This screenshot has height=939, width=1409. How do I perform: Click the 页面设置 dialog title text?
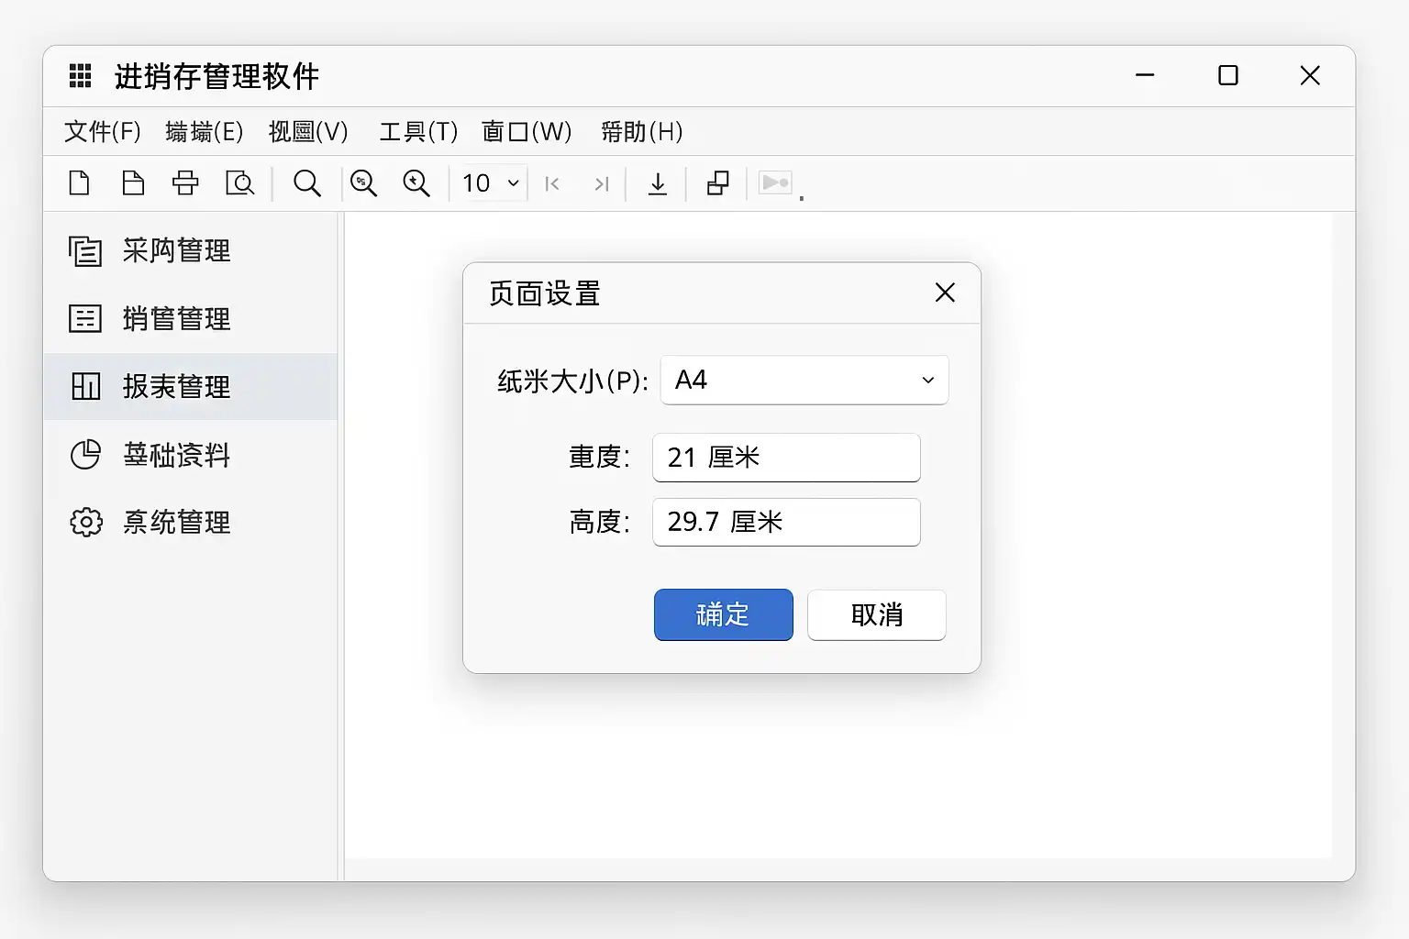pyautogui.click(x=545, y=293)
